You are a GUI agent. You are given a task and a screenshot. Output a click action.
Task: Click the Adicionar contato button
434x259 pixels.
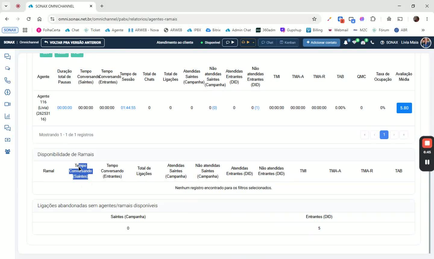(x=322, y=42)
